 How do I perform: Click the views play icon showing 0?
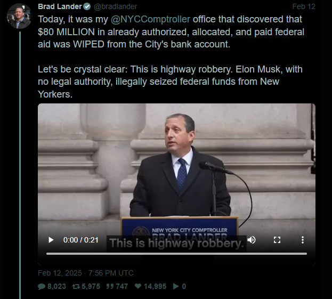click(176, 286)
